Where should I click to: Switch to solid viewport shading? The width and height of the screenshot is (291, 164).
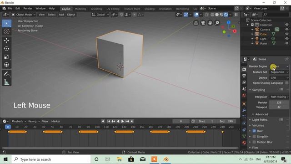tap(217, 15)
